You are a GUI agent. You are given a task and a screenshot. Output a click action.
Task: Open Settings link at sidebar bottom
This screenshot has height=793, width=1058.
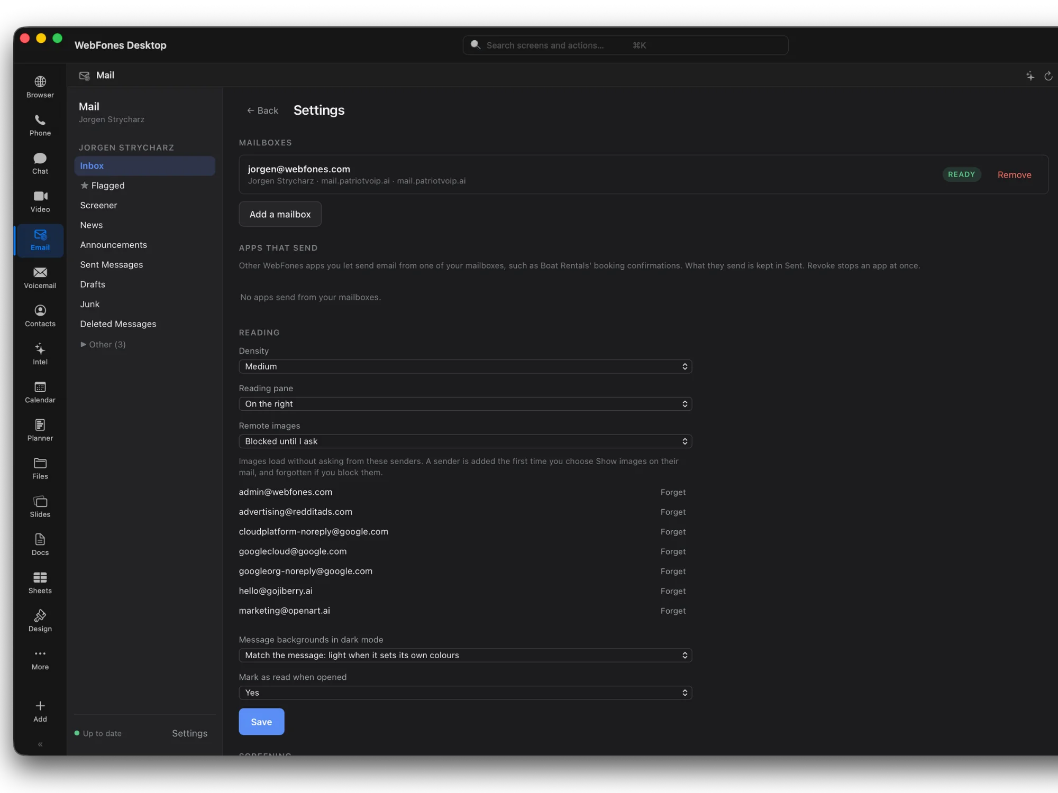189,733
